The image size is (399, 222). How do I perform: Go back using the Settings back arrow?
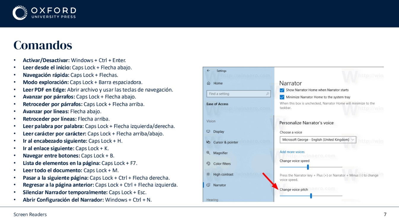[208, 71]
